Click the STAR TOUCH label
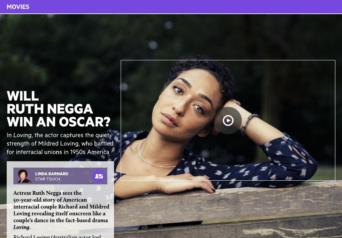The width and height of the screenshot is (342, 238). pyautogui.click(x=48, y=179)
